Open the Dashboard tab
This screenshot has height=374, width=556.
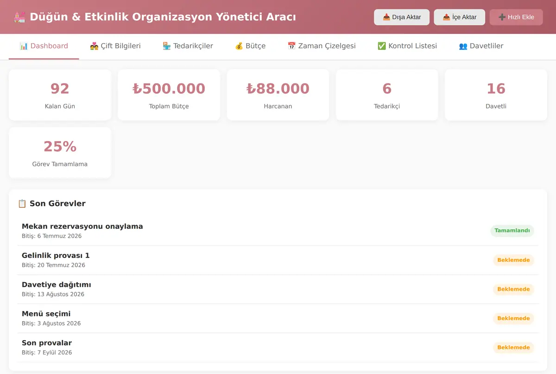[44, 46]
